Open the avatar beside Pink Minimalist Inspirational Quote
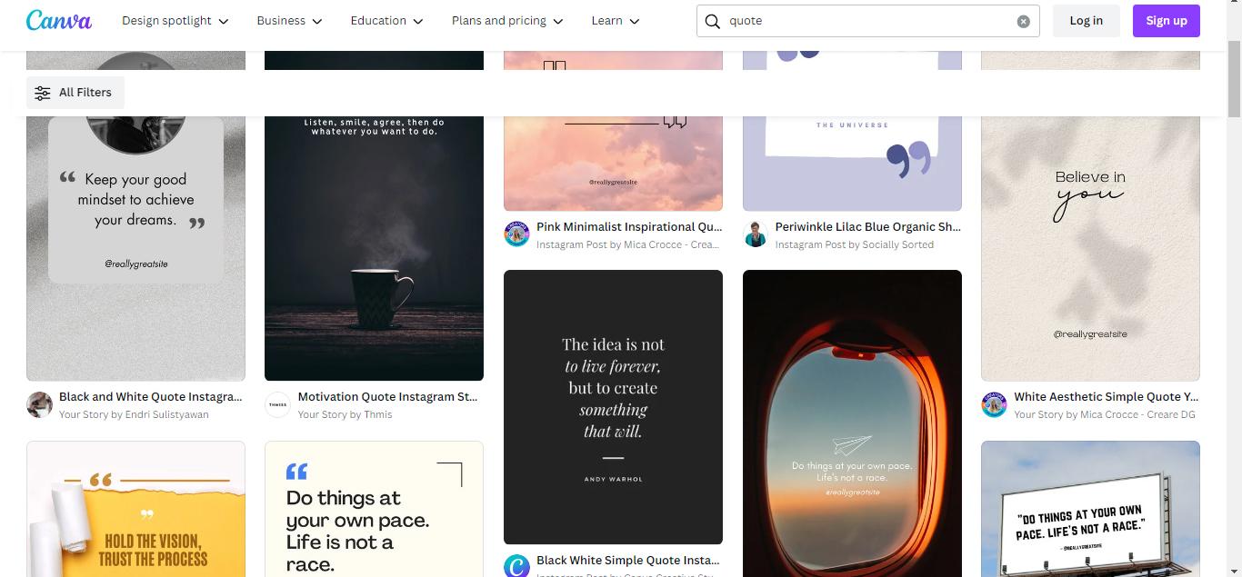 pyautogui.click(x=516, y=235)
